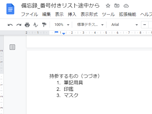
Task: Redo the last action
Action: tap(19, 25)
